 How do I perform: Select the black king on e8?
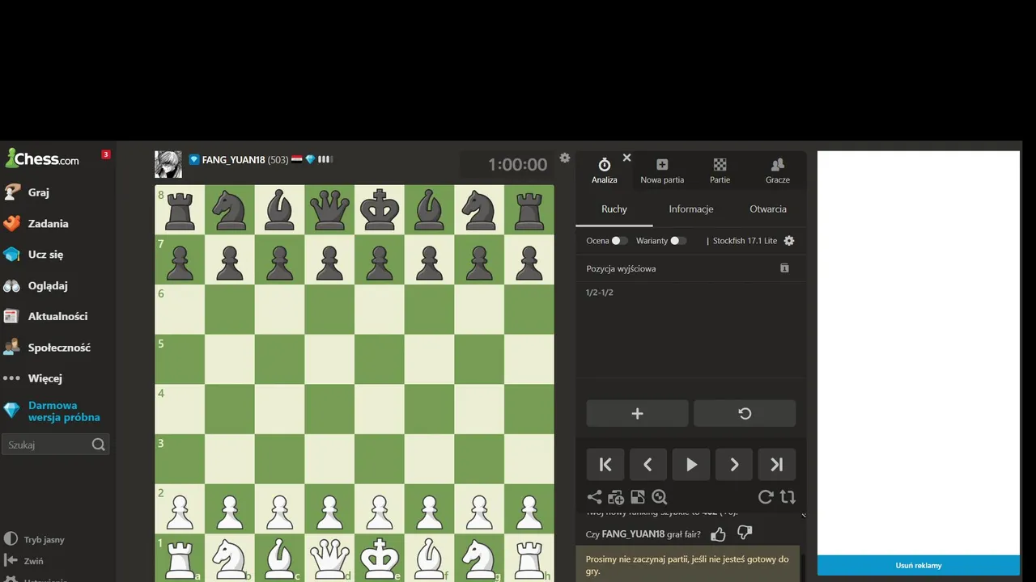click(380, 210)
